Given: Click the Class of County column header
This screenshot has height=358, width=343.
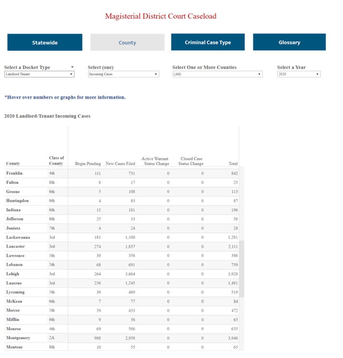Looking at the screenshot, I should (x=56, y=161).
